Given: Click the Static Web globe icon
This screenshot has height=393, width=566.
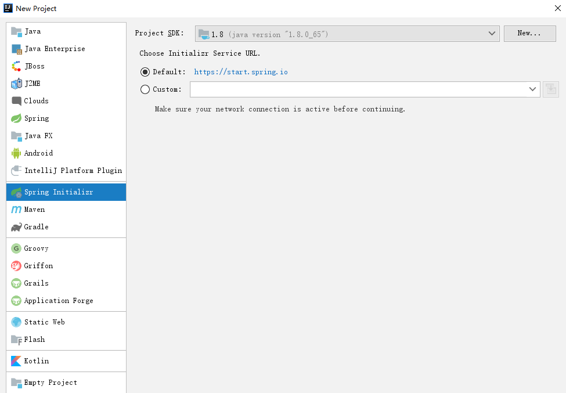Looking at the screenshot, I should (16, 322).
